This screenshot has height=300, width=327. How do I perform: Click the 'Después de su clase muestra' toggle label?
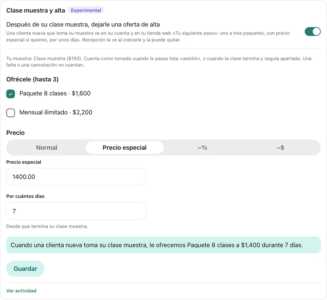coord(83,25)
